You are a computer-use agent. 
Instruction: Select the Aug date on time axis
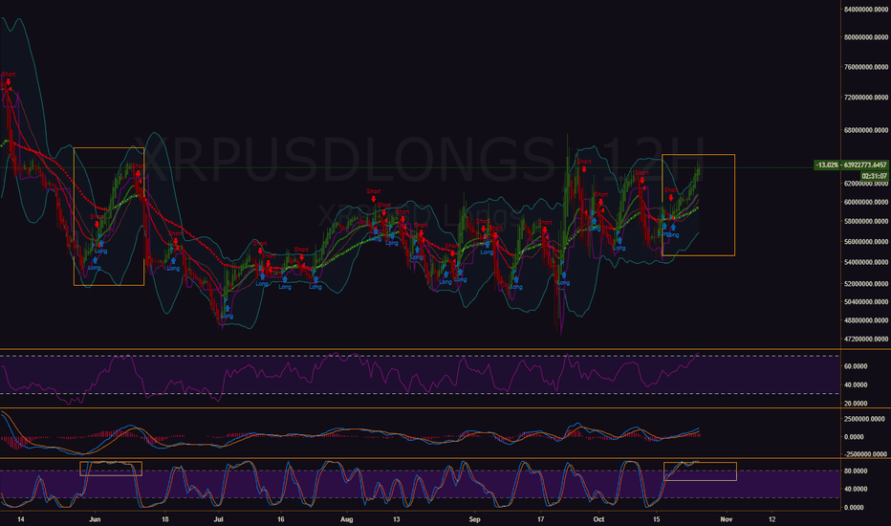[347, 519]
